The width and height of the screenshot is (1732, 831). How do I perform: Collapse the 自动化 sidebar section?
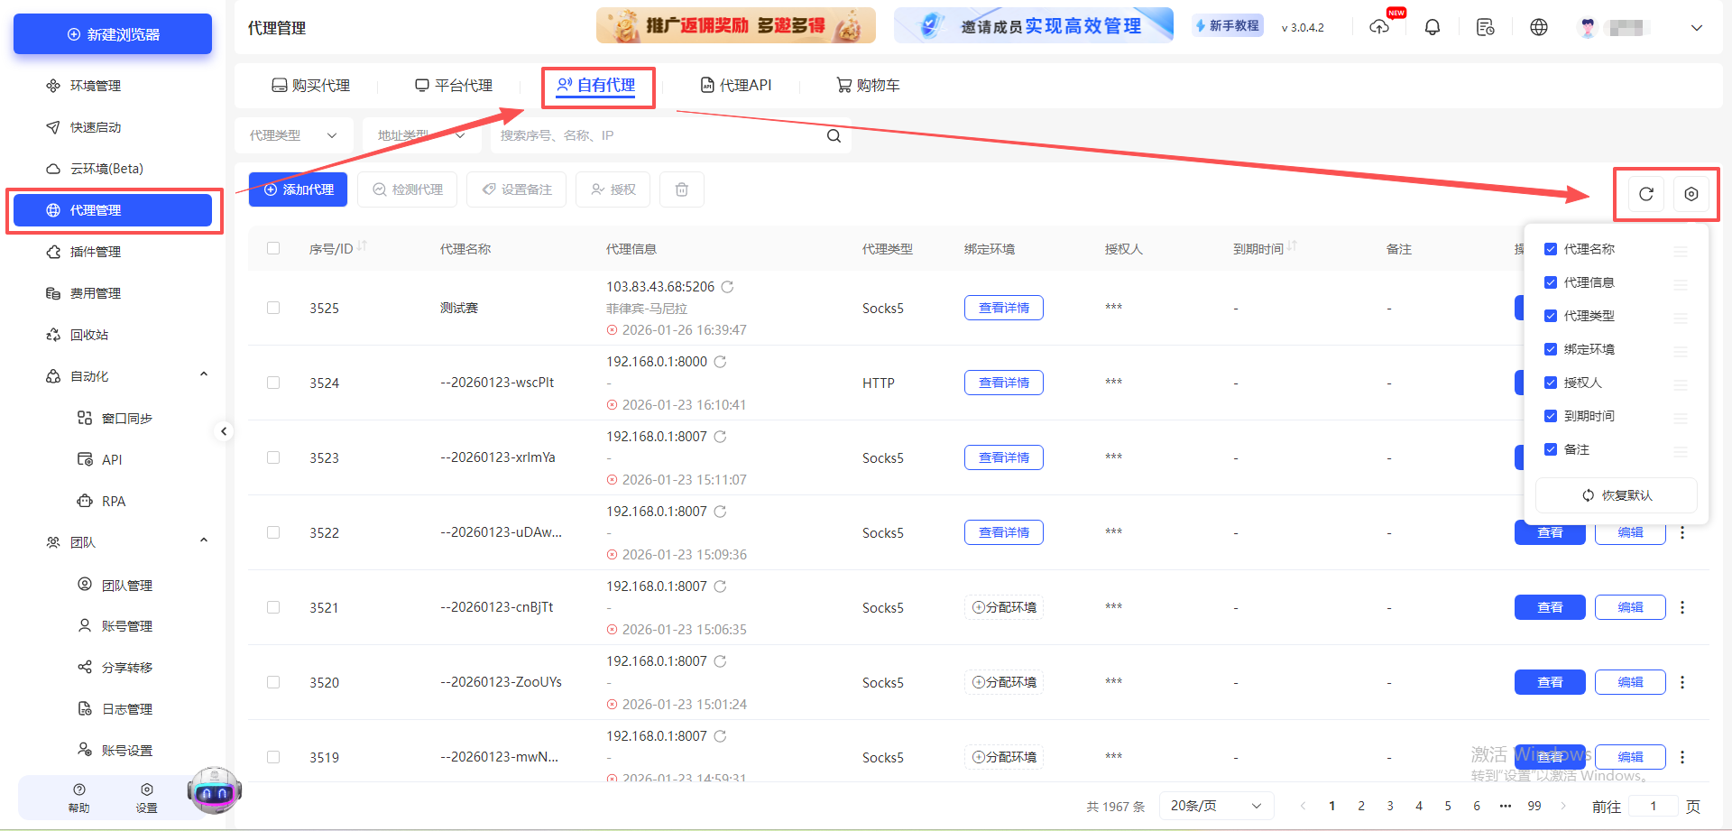coord(203,374)
